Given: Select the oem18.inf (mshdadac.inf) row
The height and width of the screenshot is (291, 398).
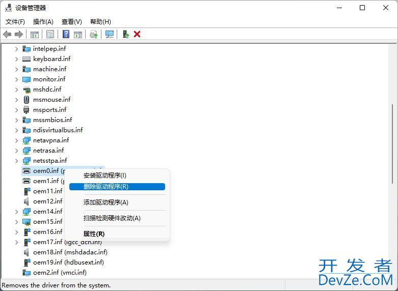Looking at the screenshot, I should click(x=70, y=252).
